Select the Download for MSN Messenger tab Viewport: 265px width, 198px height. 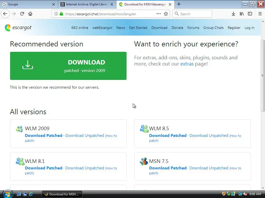click(145, 4)
